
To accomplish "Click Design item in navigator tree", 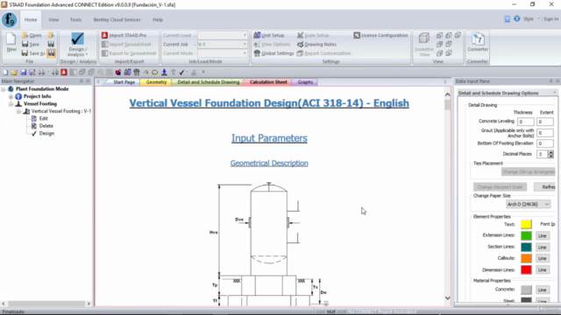I will click(46, 133).
